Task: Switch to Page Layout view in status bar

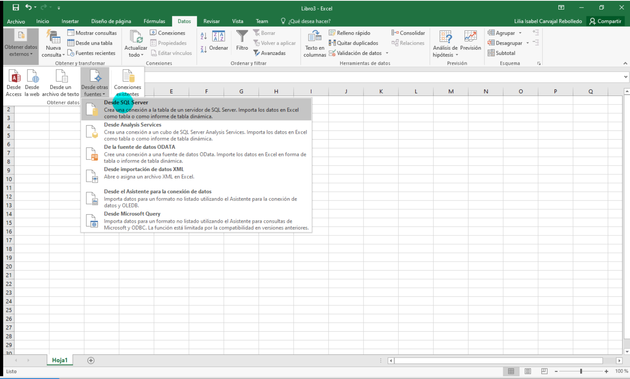Action: pos(528,371)
